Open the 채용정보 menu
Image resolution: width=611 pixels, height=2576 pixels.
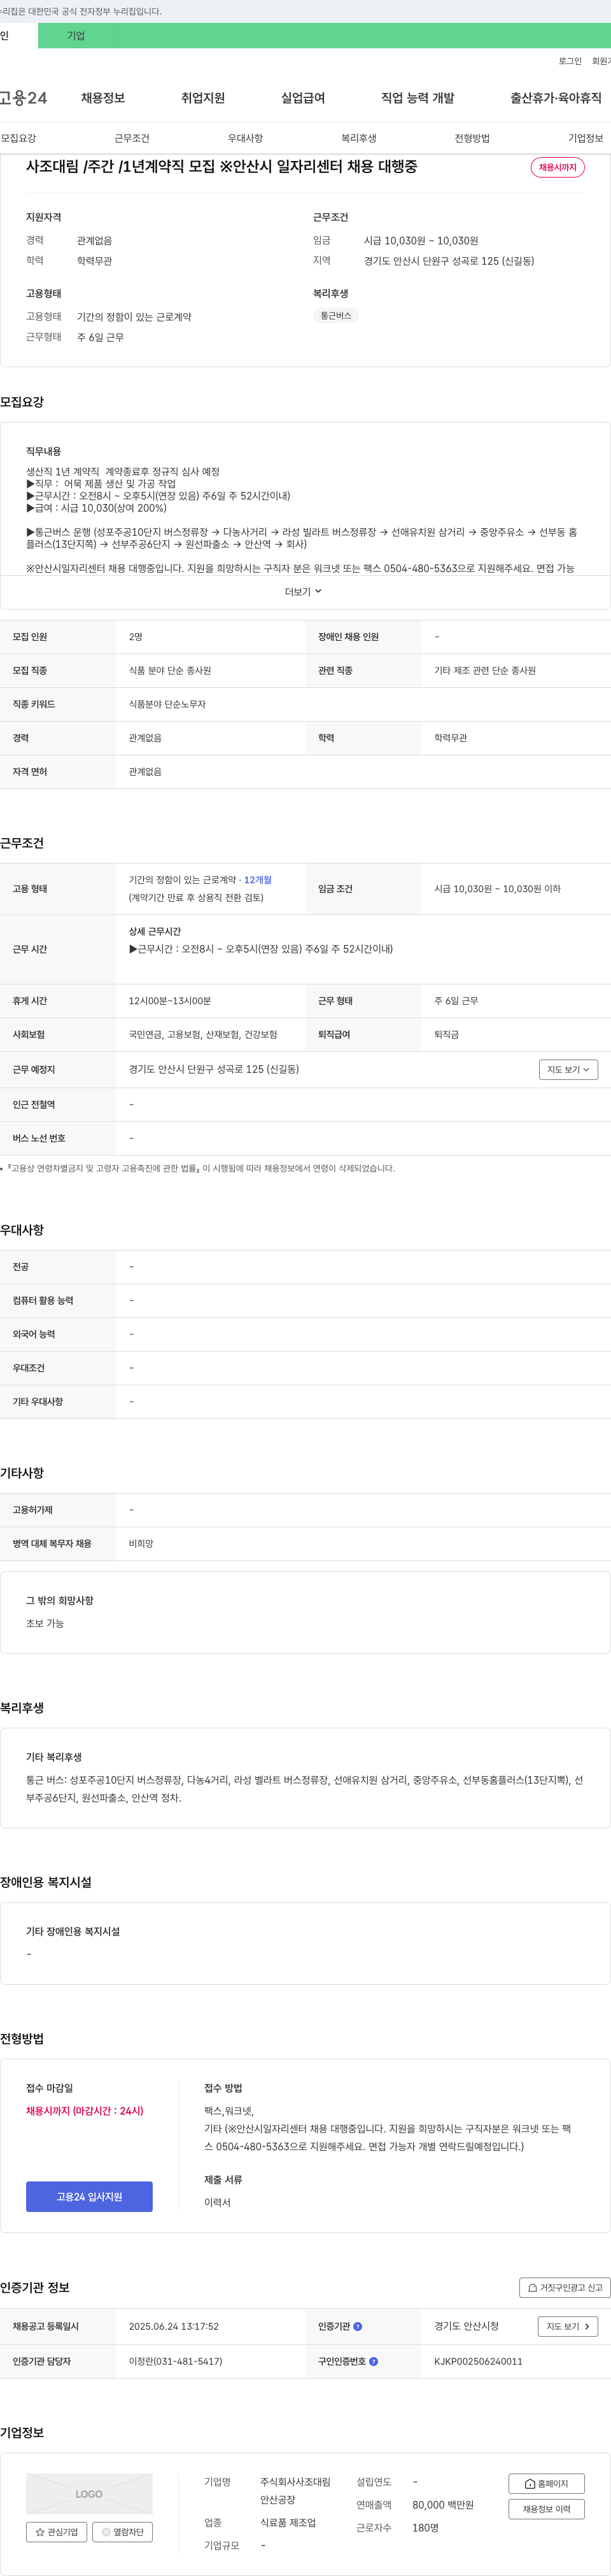pyautogui.click(x=103, y=98)
